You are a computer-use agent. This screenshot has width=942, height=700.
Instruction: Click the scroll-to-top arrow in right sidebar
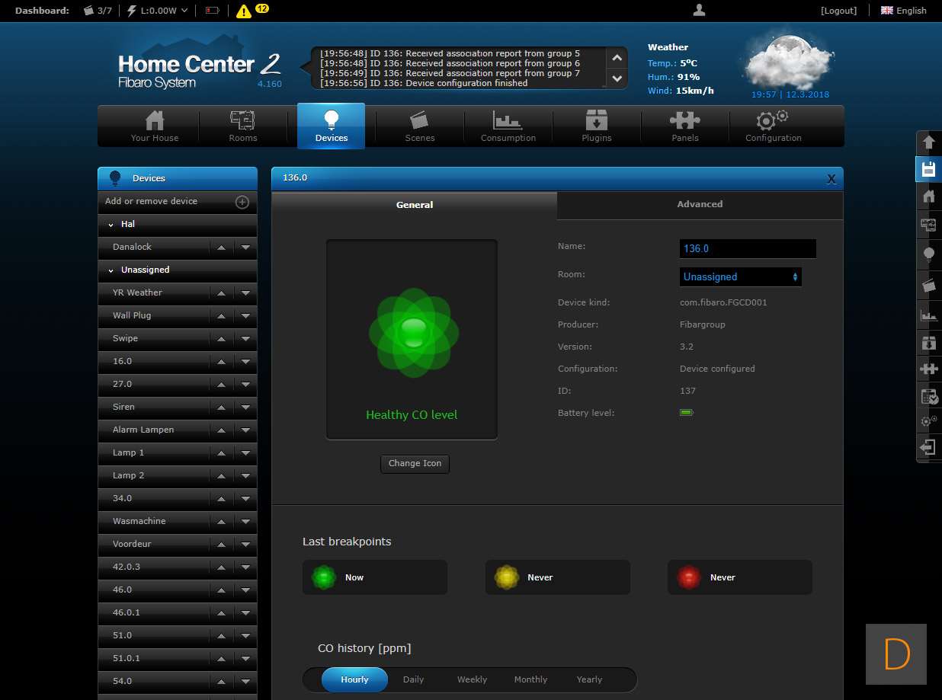point(928,142)
